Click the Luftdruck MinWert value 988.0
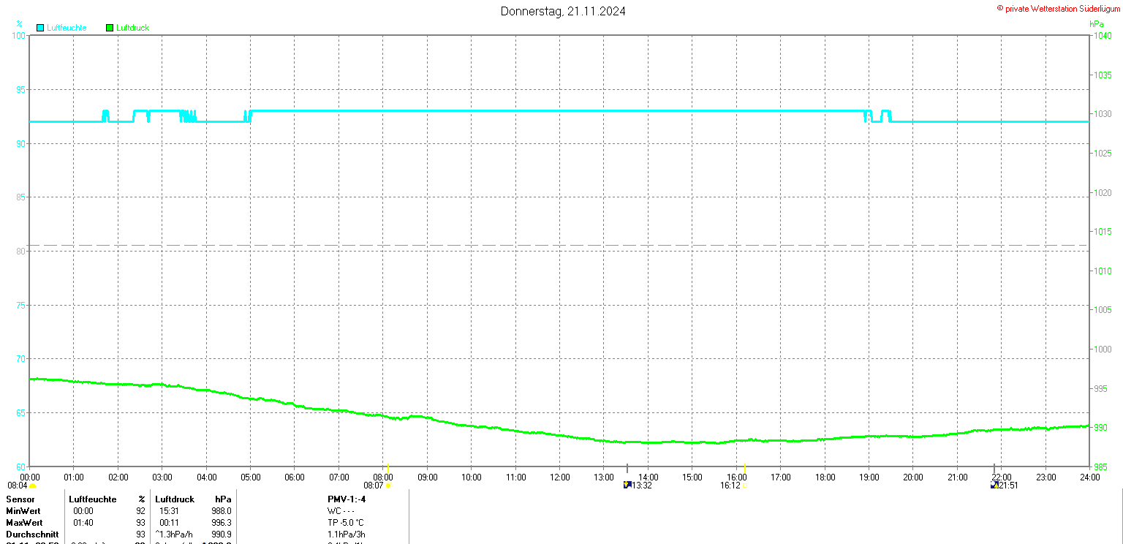The image size is (1123, 544). (x=221, y=511)
